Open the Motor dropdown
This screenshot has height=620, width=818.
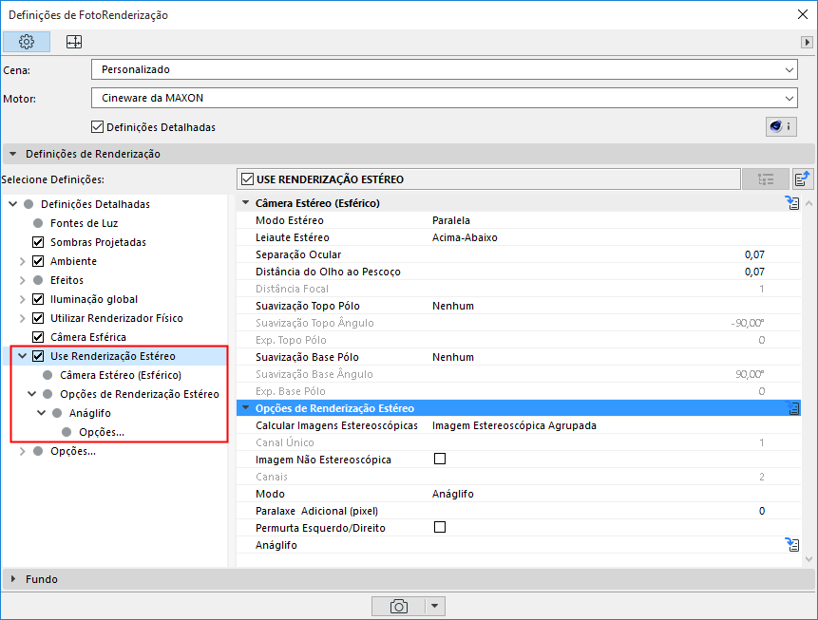(x=445, y=98)
